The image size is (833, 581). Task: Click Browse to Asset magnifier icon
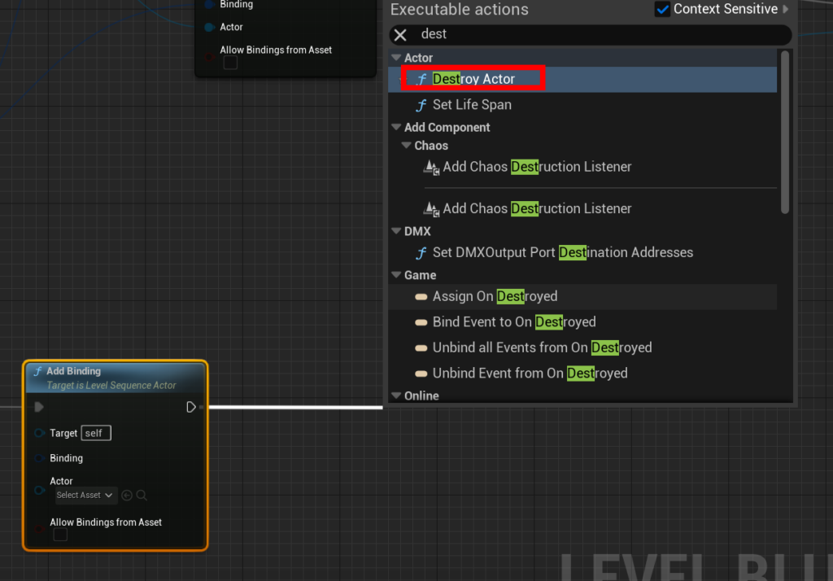pos(142,496)
